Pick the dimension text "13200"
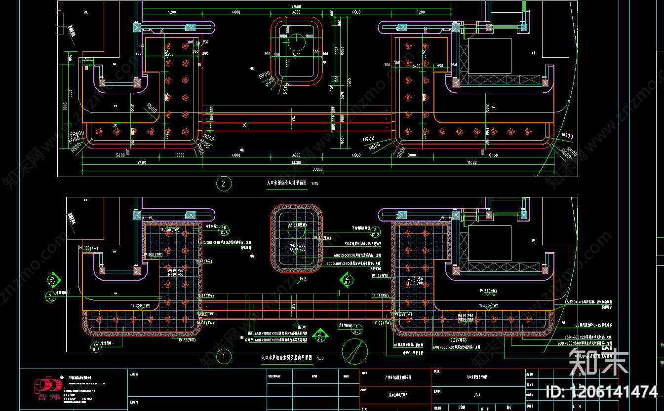The width and height of the screenshot is (664, 411). [x=296, y=161]
